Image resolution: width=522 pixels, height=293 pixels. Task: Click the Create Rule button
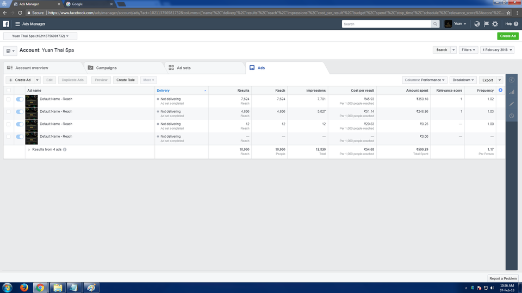click(x=126, y=80)
